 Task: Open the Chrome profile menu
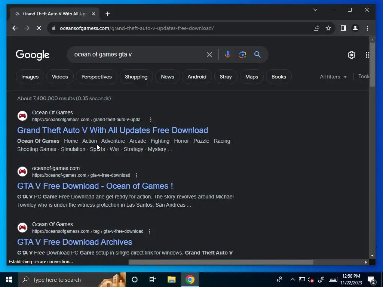(355, 28)
